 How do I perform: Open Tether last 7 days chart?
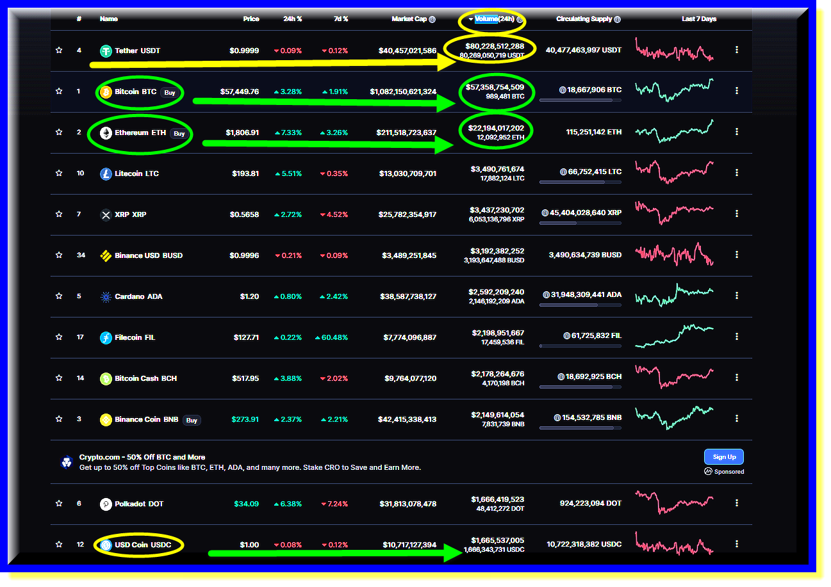[674, 49]
